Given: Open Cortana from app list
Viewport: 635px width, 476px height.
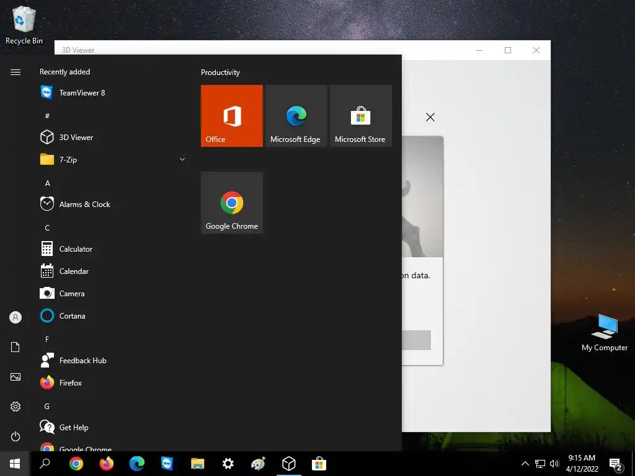Looking at the screenshot, I should tap(112, 315).
